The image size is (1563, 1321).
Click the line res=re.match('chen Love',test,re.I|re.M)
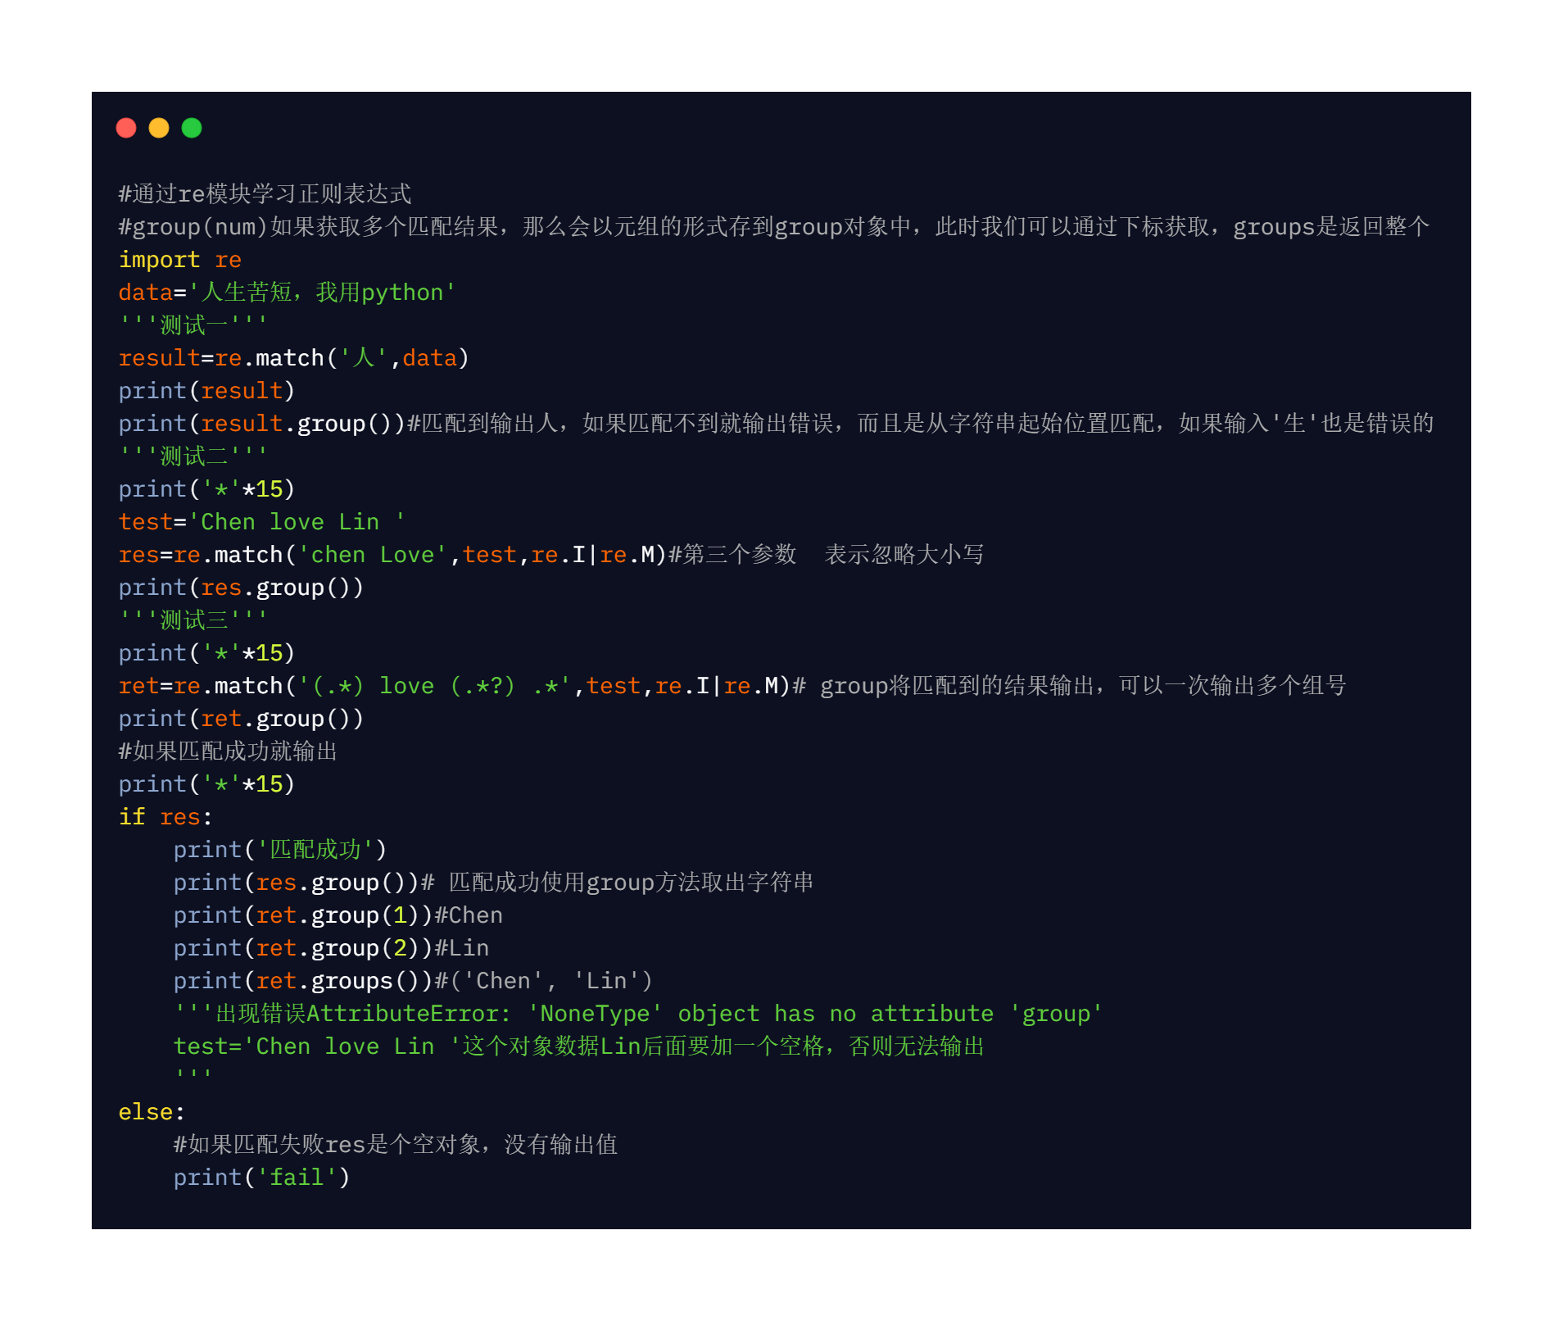(x=551, y=554)
